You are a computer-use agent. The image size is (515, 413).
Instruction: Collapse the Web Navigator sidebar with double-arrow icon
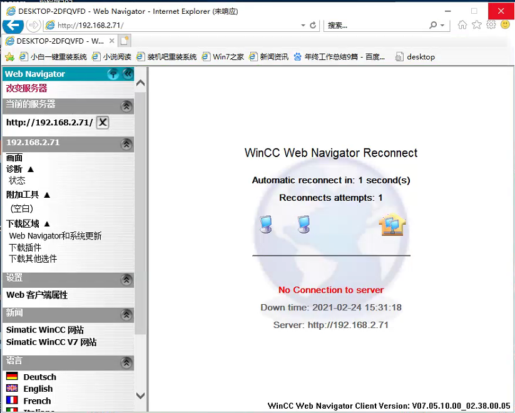click(128, 74)
